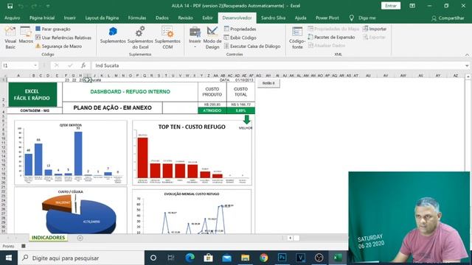Image resolution: width=472 pixels, height=265 pixels.
Task: Open the Arquivo menu
Action: point(12,18)
